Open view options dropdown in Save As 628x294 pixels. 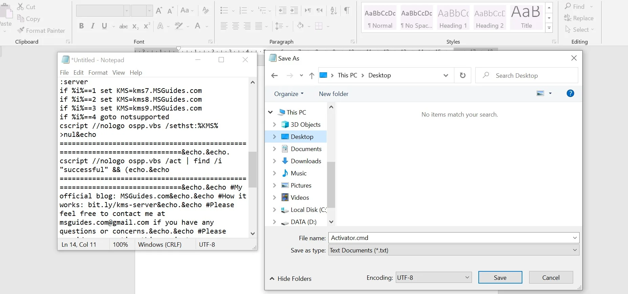(x=550, y=93)
